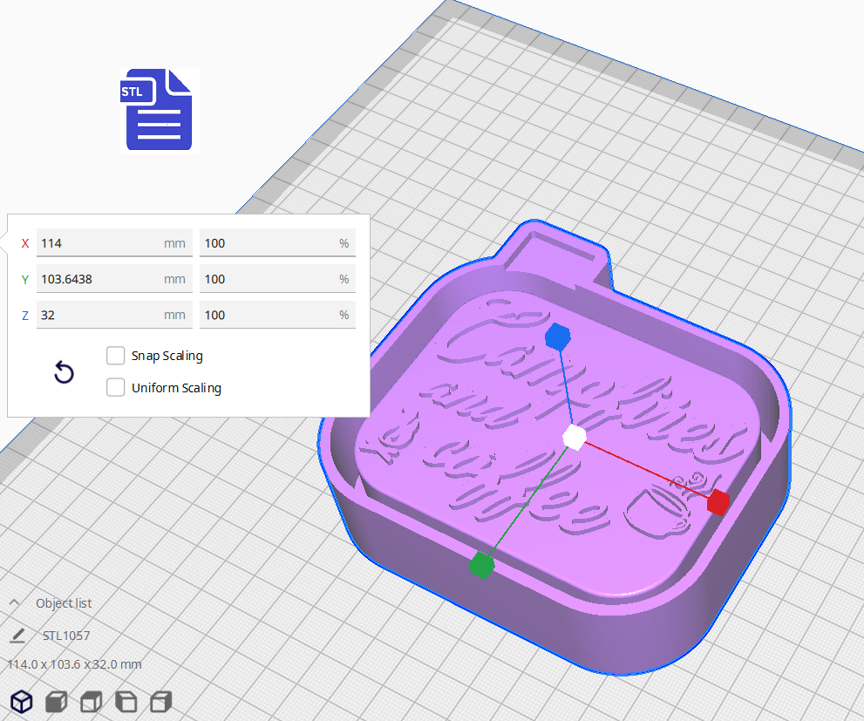Image resolution: width=864 pixels, height=721 pixels.
Task: Click the green Y-axis scale handle
Action: [481, 566]
